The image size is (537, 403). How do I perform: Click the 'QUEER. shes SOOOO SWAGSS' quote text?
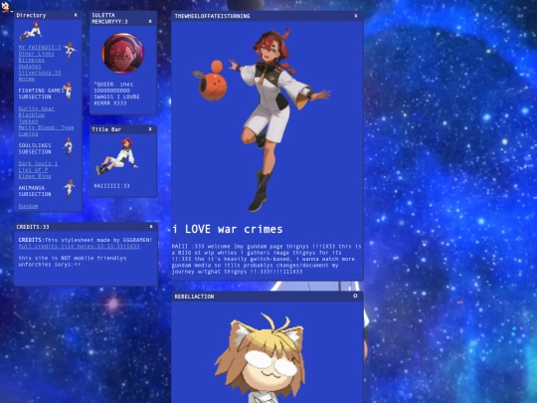click(116, 94)
